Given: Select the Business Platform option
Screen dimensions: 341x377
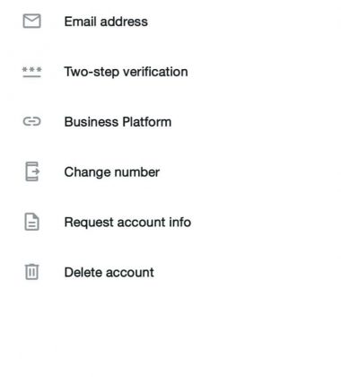Looking at the screenshot, I should pyautogui.click(x=170, y=122).
